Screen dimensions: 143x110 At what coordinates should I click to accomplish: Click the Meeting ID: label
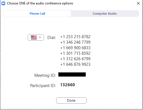click(x=45, y=75)
